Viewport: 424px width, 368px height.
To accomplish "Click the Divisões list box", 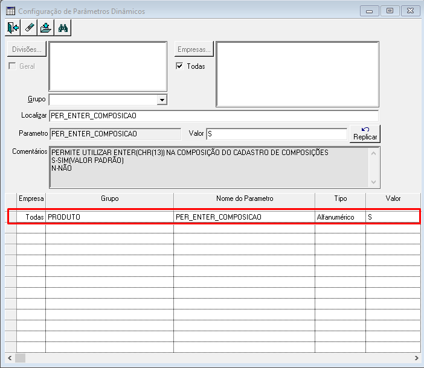I will coord(108,66).
